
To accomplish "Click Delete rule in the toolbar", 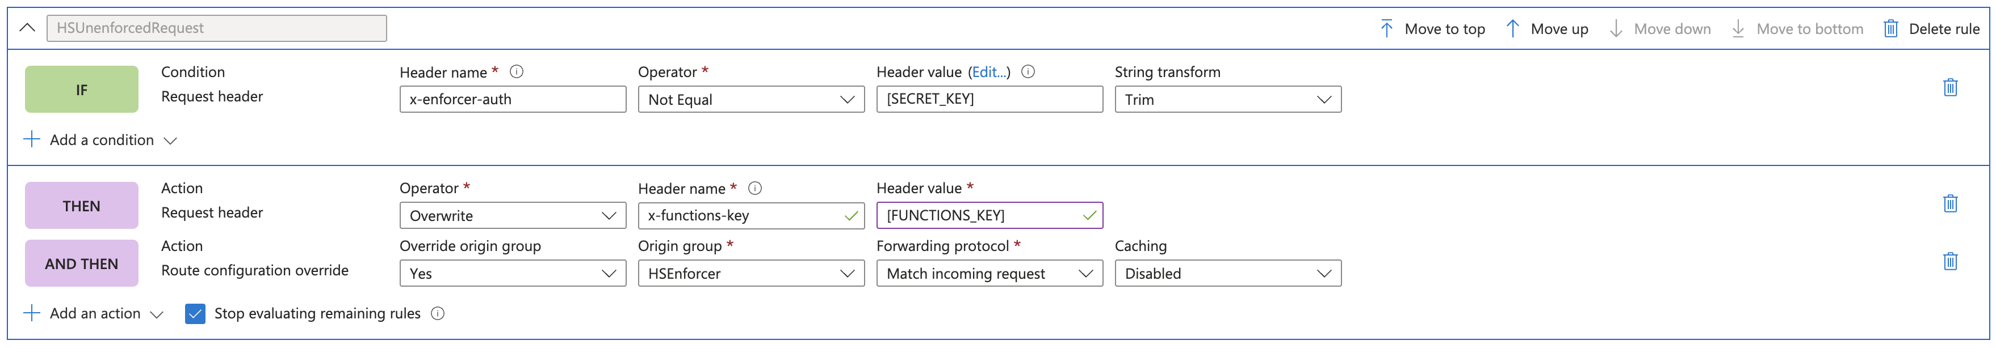I will click(1931, 29).
